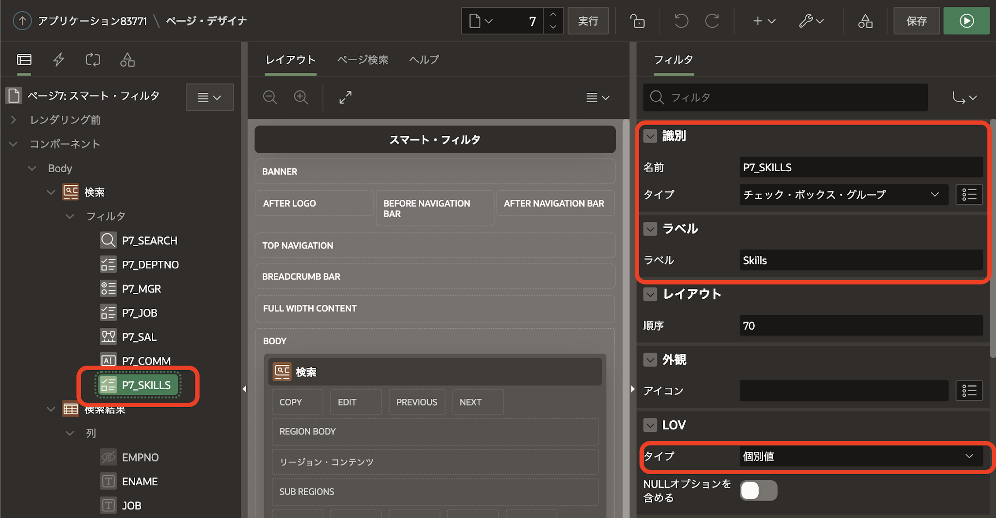Viewport: 996px width, 518px height.
Task: Select the Page Shared Components tab icon
Action: 127,59
